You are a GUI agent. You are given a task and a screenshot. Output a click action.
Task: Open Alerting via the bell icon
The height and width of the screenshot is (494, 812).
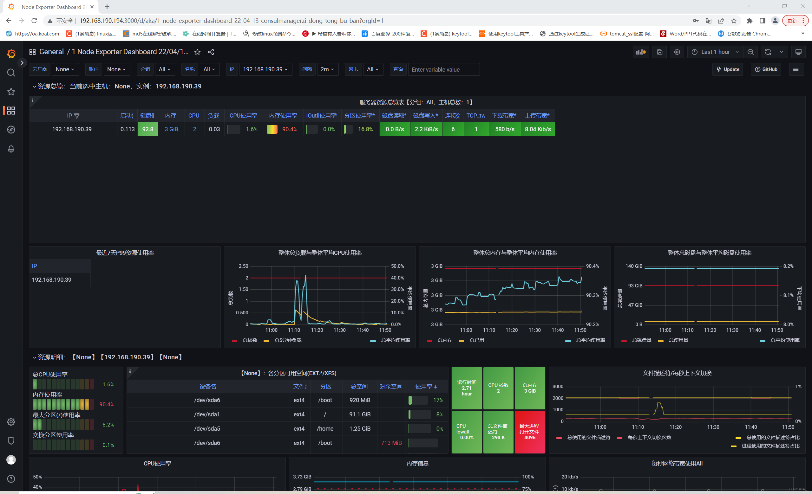click(11, 149)
